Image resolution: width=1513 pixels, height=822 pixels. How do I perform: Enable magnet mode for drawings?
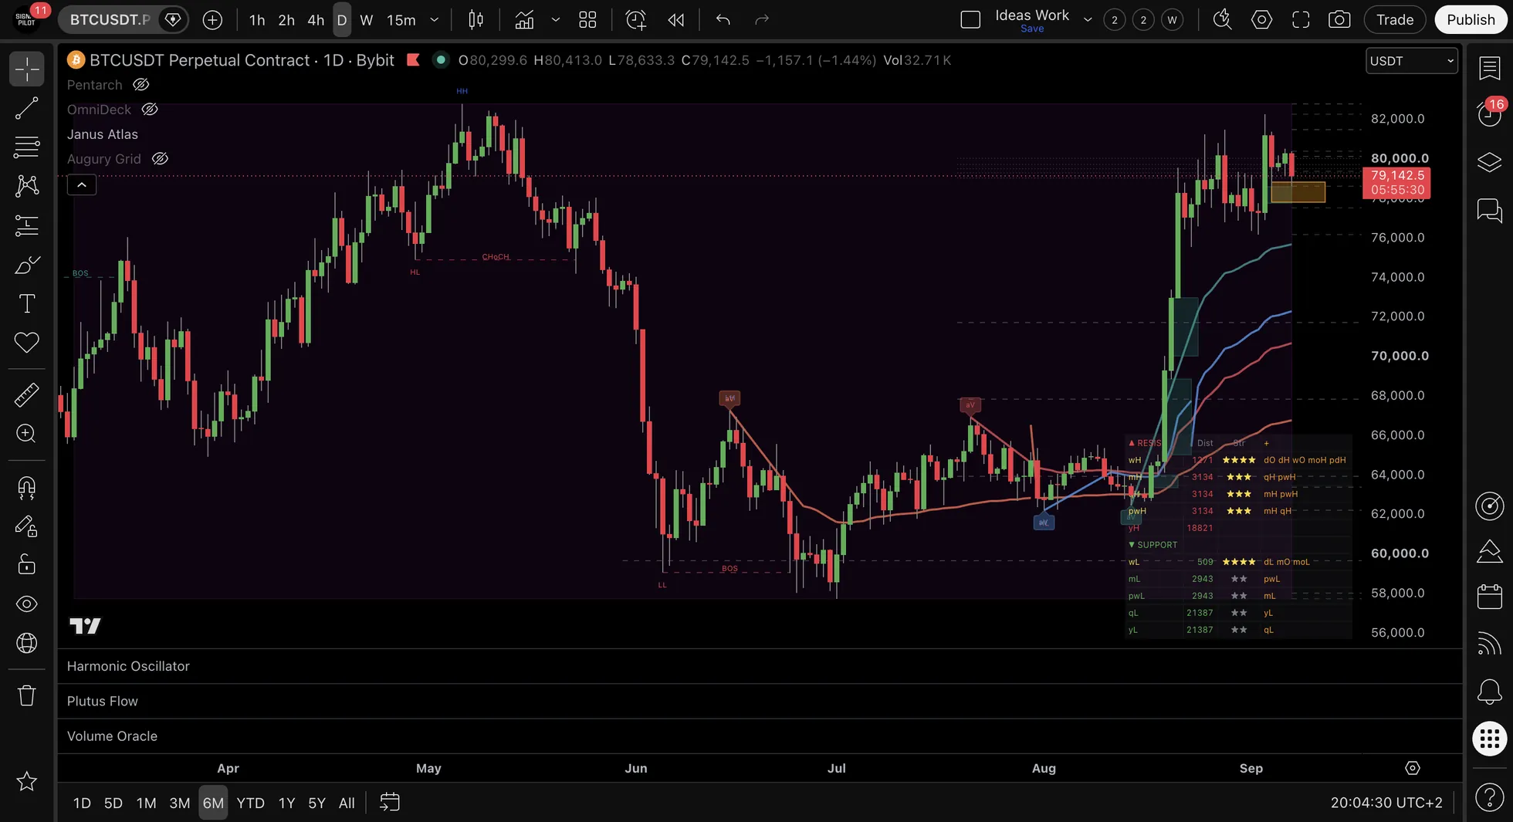point(27,488)
